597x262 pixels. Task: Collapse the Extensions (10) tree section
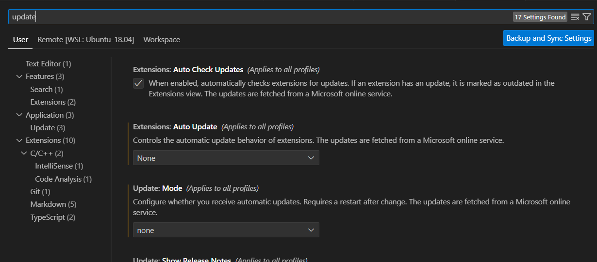(x=19, y=140)
